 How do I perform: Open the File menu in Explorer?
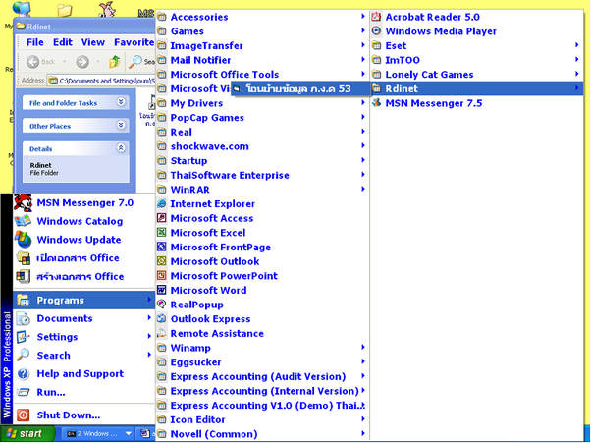coord(34,42)
